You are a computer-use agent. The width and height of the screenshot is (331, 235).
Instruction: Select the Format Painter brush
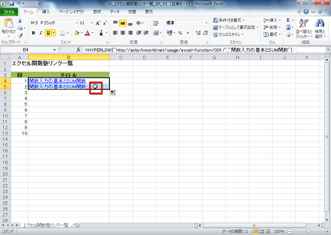tap(20, 35)
